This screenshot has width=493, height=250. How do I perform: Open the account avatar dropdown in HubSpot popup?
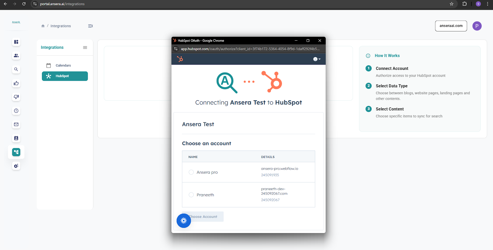[x=317, y=59]
